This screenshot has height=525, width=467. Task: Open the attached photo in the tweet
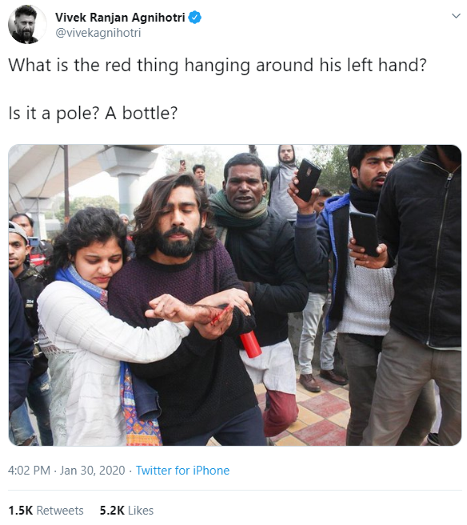tap(235, 295)
